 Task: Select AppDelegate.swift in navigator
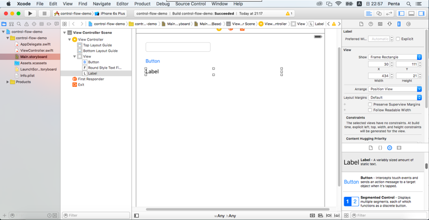tap(36, 44)
